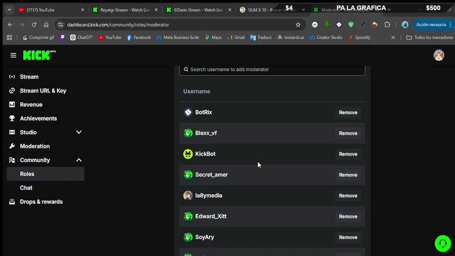Click the site info icon in address bar
This screenshot has width=455, height=256.
60,25
